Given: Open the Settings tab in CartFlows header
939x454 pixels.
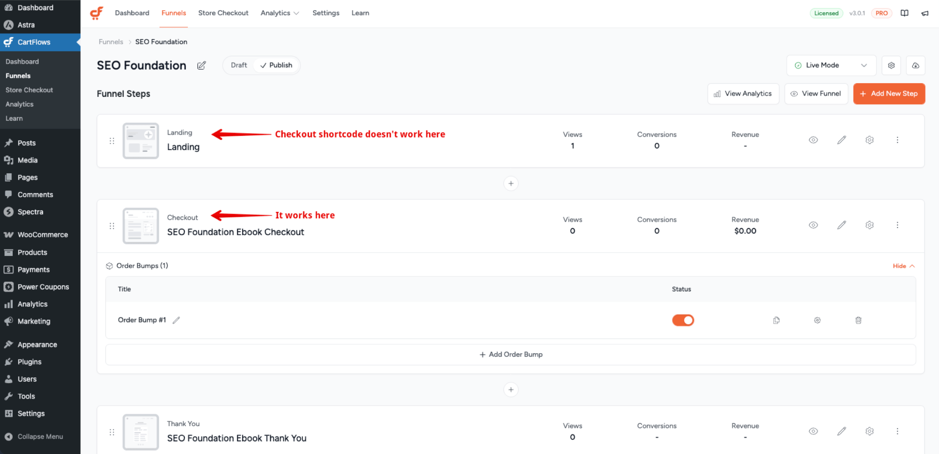Looking at the screenshot, I should (x=326, y=13).
